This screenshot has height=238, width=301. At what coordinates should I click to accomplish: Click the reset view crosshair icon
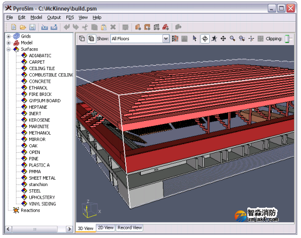251,39
